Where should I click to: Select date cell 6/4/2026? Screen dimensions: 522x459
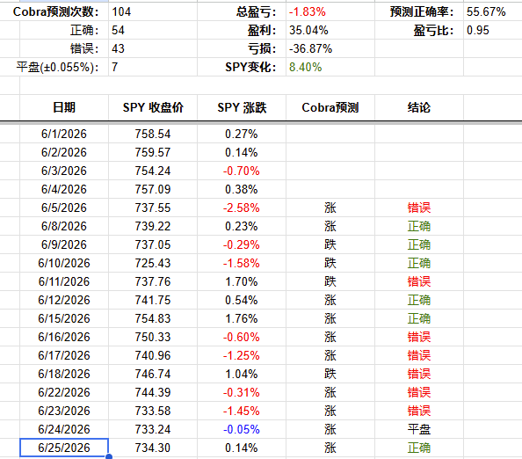(x=64, y=189)
